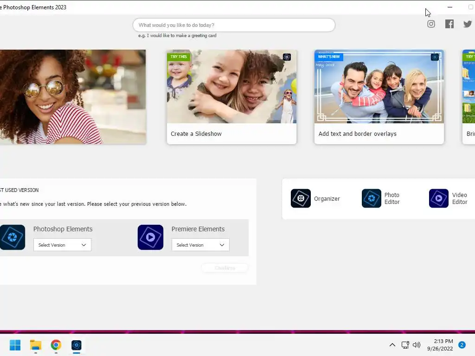This screenshot has height=356, width=475.
Task: Open File Explorer from the taskbar
Action: pos(35,345)
